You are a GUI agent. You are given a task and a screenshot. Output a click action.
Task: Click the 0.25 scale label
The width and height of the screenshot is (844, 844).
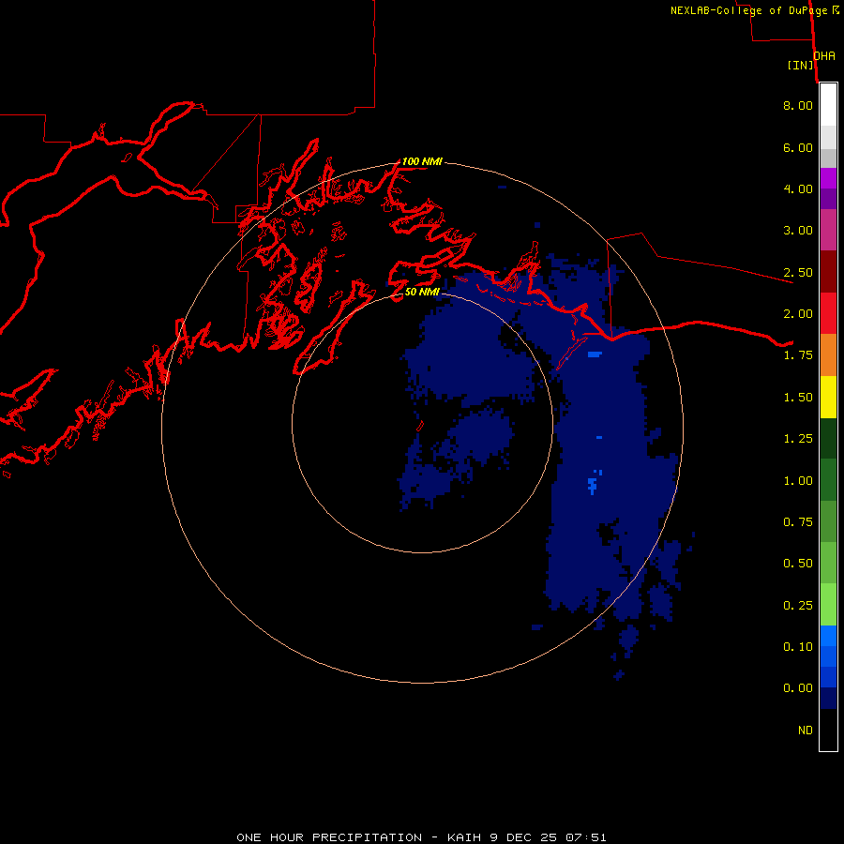(798, 606)
